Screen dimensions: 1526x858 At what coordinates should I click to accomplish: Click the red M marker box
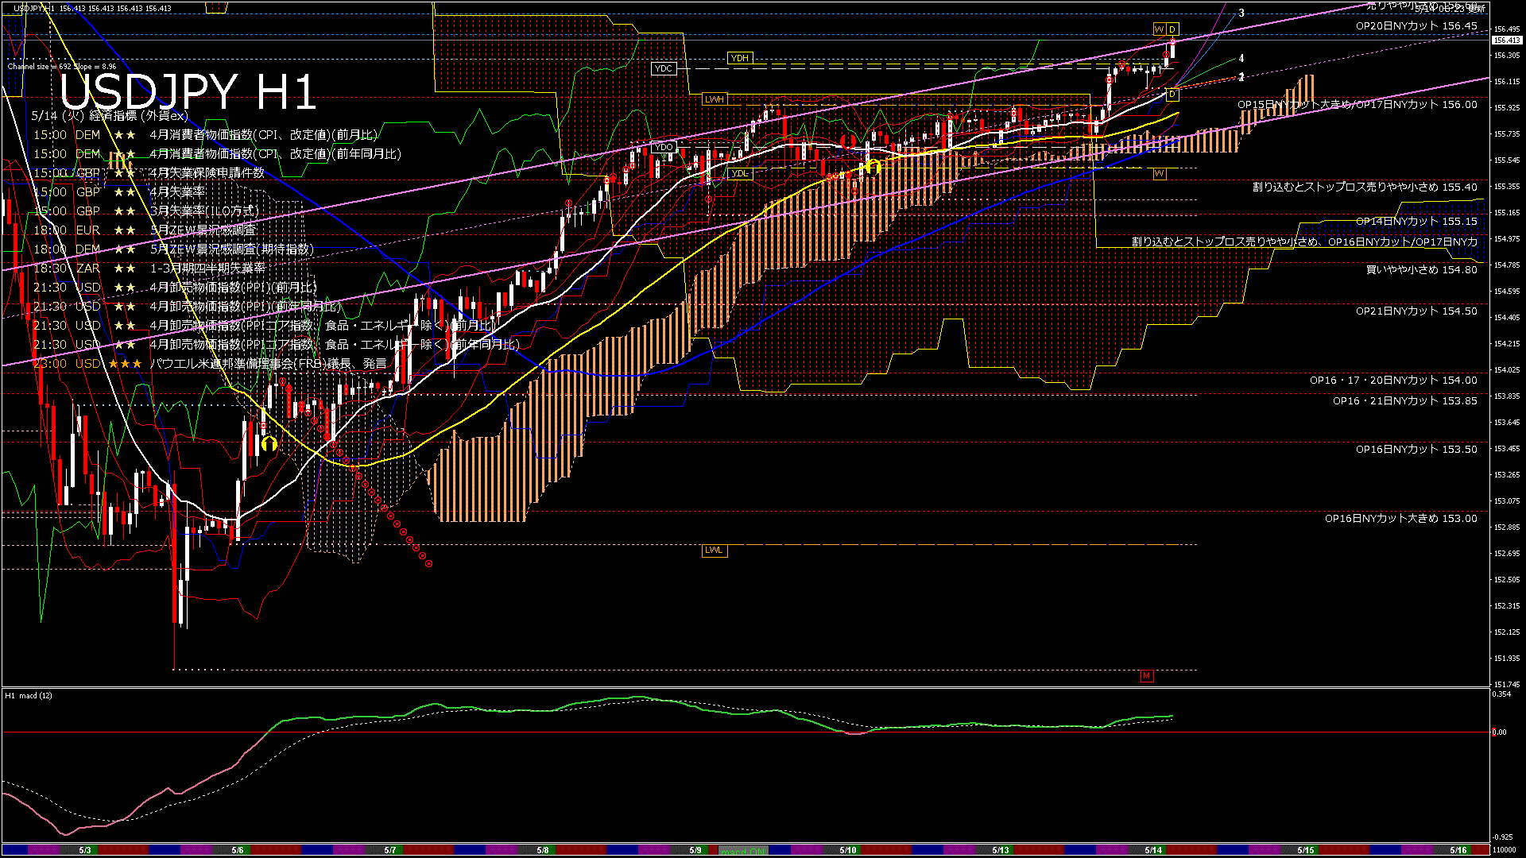click(1146, 676)
